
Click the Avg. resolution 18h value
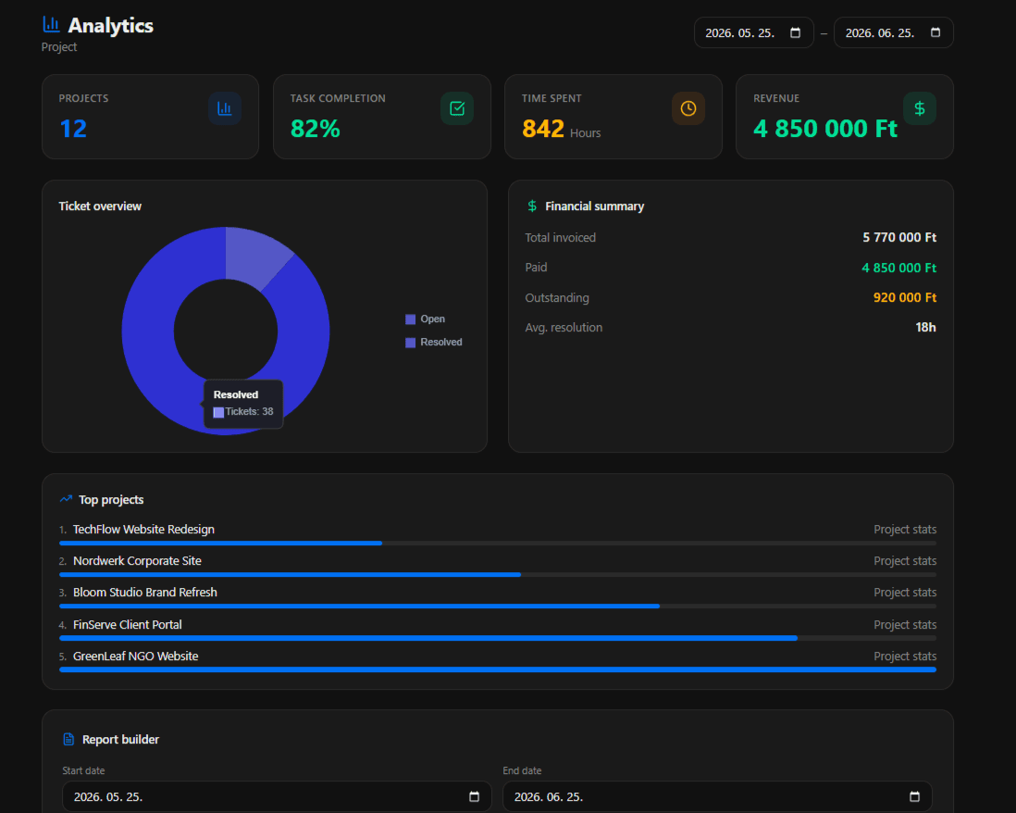[x=925, y=328]
